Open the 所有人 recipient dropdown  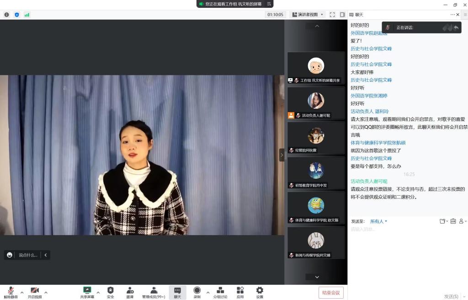(x=378, y=221)
